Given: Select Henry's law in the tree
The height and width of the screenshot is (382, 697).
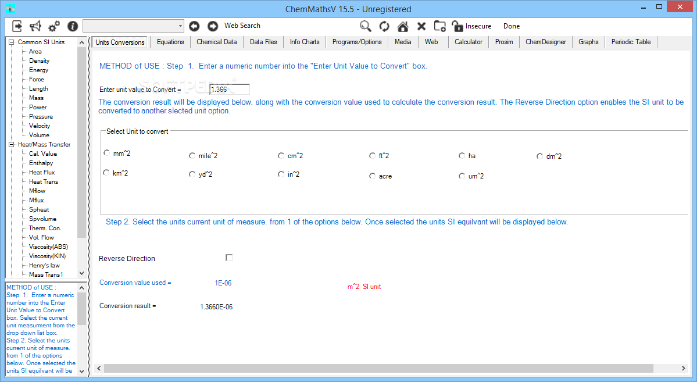Looking at the screenshot, I should pos(44,266).
